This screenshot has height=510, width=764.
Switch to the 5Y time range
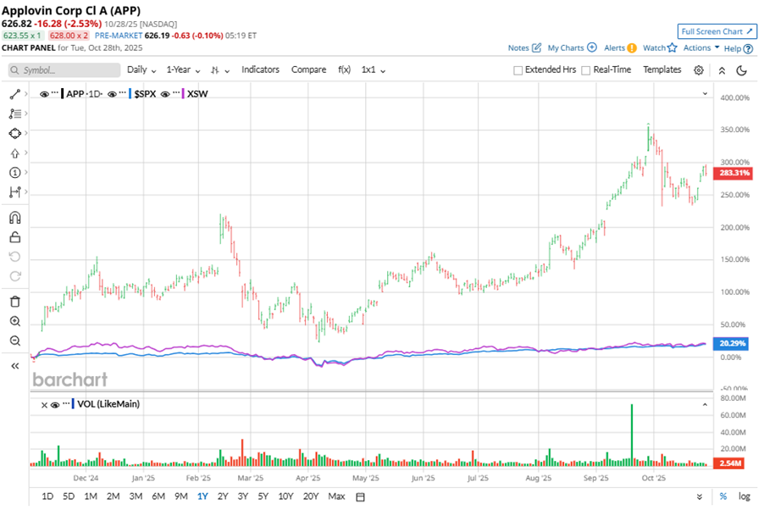click(263, 496)
